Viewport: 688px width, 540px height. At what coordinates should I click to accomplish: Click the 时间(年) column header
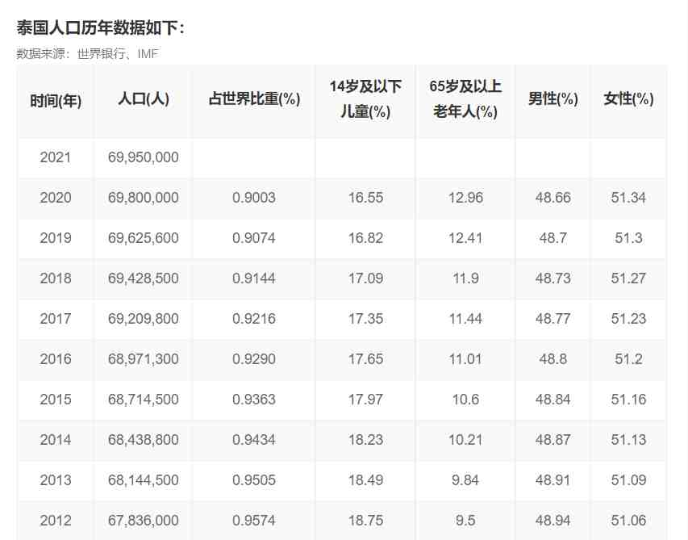tap(56, 101)
